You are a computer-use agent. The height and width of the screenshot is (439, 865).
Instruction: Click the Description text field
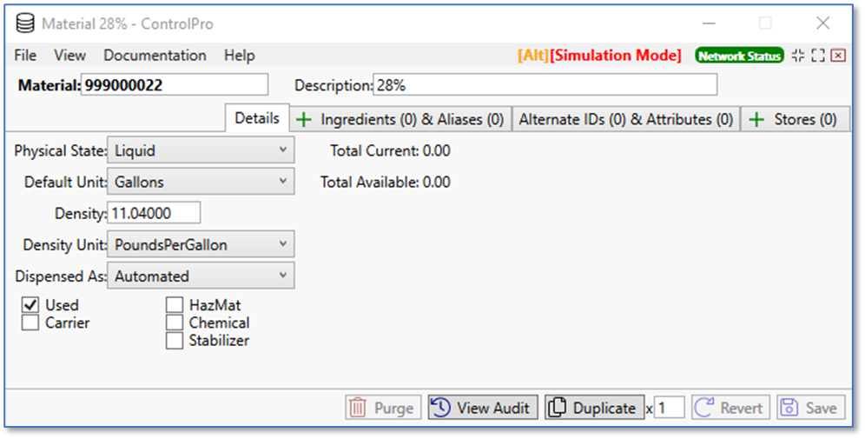point(545,85)
